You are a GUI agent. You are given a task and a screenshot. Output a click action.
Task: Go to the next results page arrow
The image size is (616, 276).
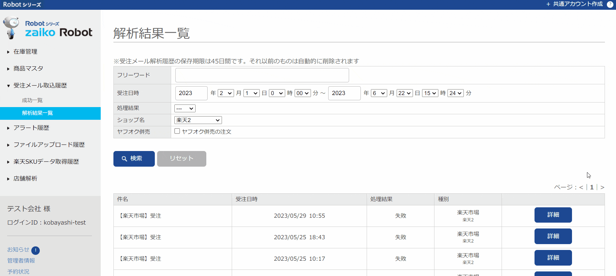click(x=602, y=187)
